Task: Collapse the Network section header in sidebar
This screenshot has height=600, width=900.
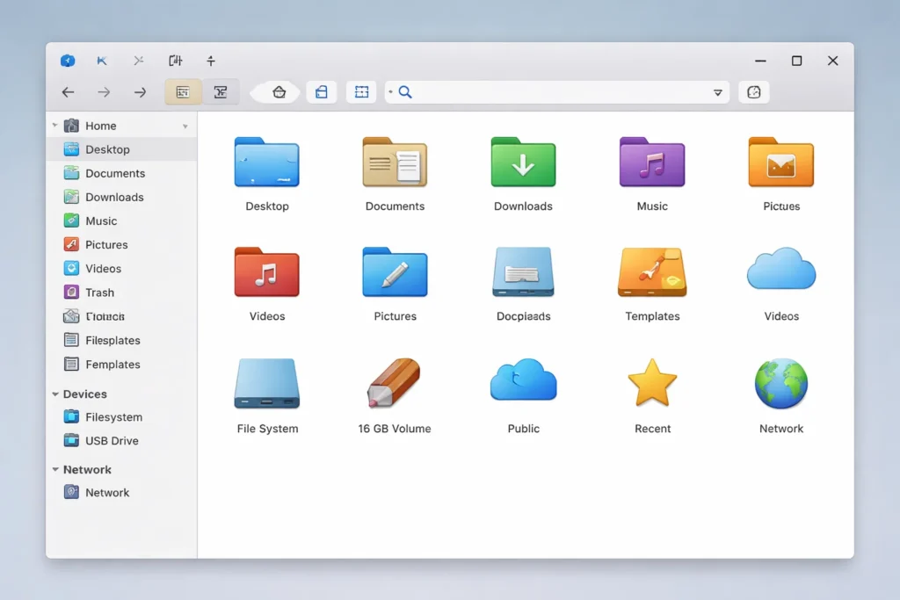Action: (x=55, y=470)
